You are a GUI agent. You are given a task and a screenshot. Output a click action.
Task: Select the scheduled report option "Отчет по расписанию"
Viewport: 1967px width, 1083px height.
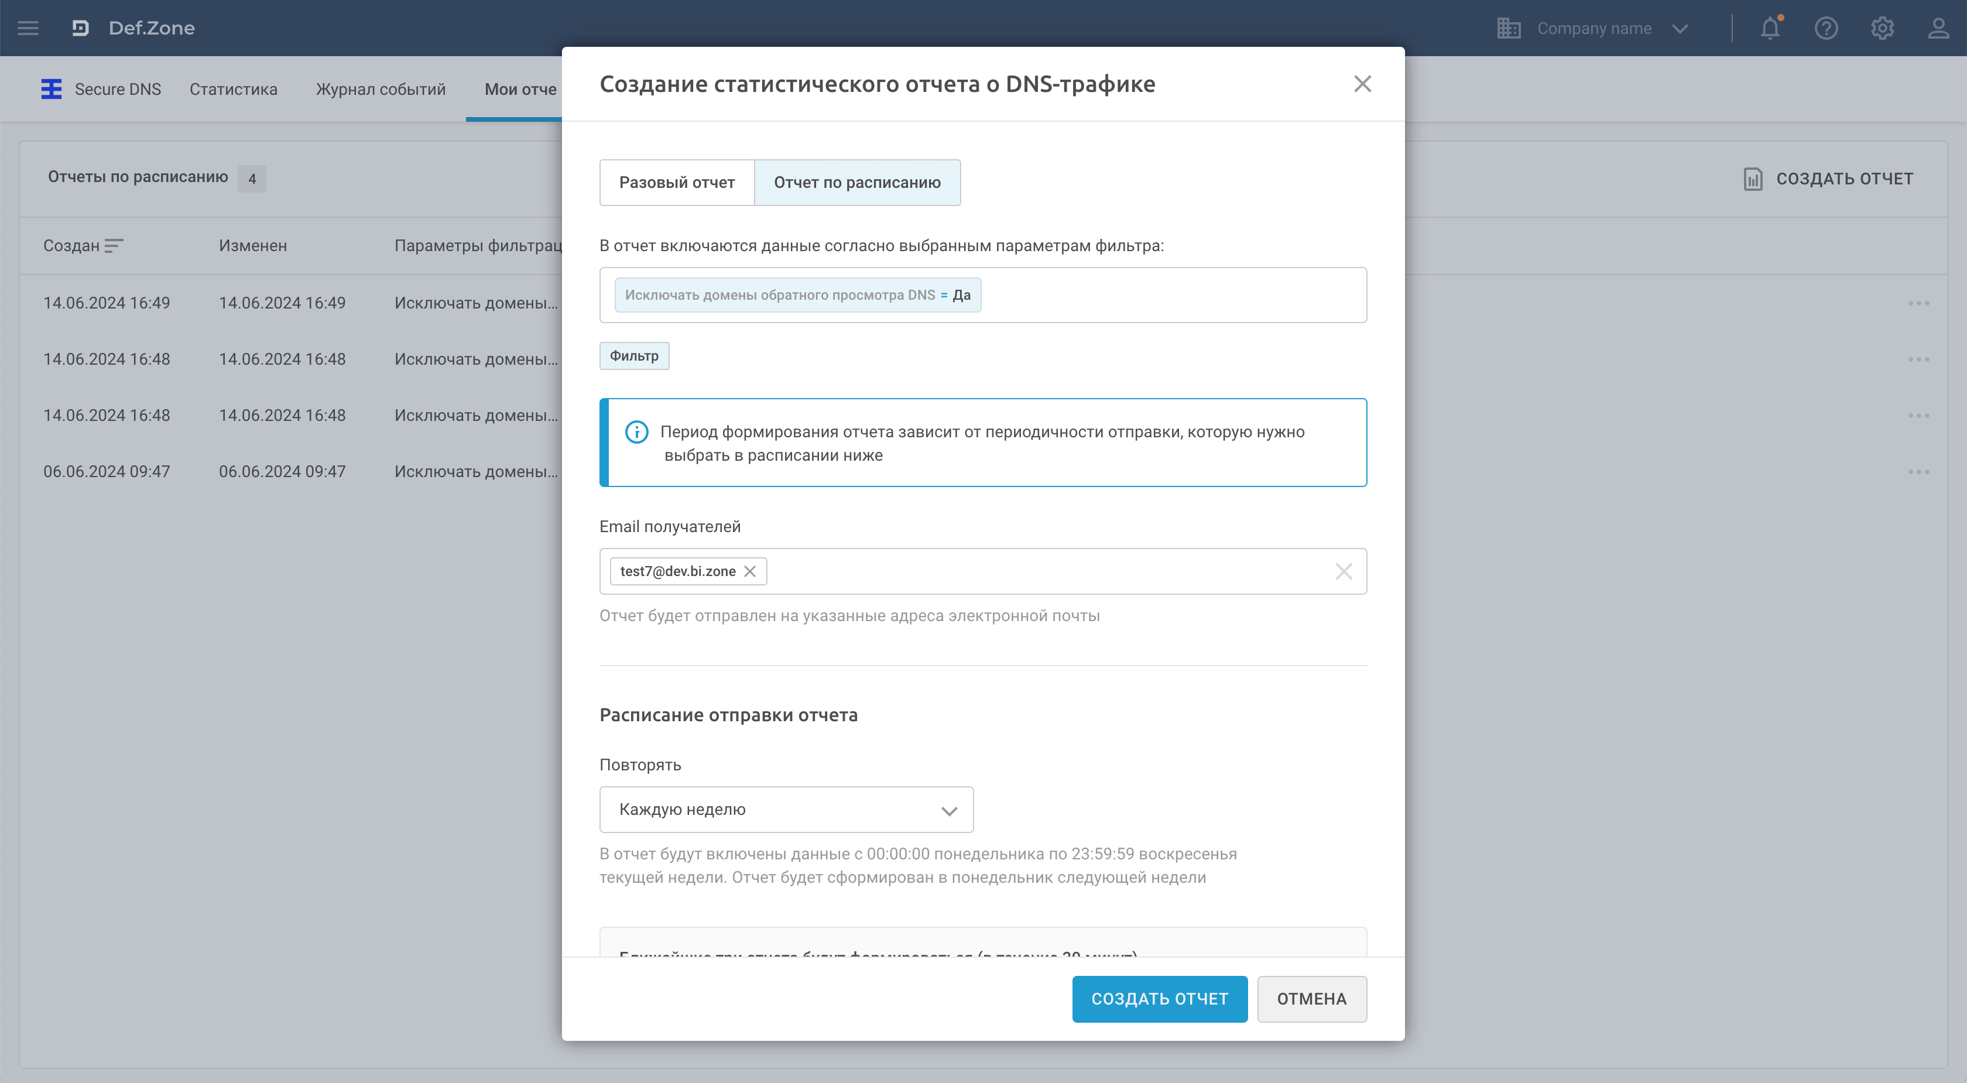click(x=856, y=183)
